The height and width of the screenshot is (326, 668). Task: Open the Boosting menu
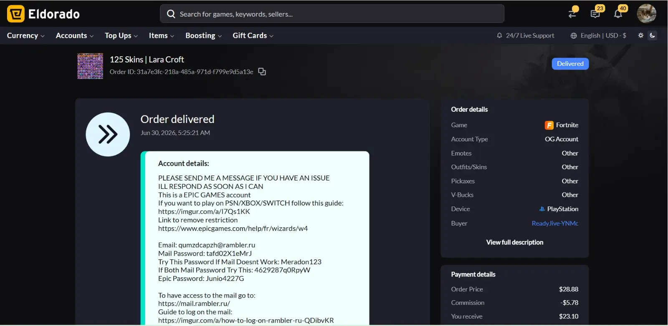pos(204,36)
